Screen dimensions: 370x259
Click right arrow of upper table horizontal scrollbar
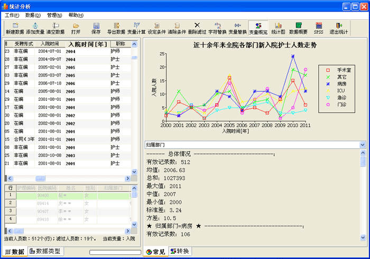[128, 178]
